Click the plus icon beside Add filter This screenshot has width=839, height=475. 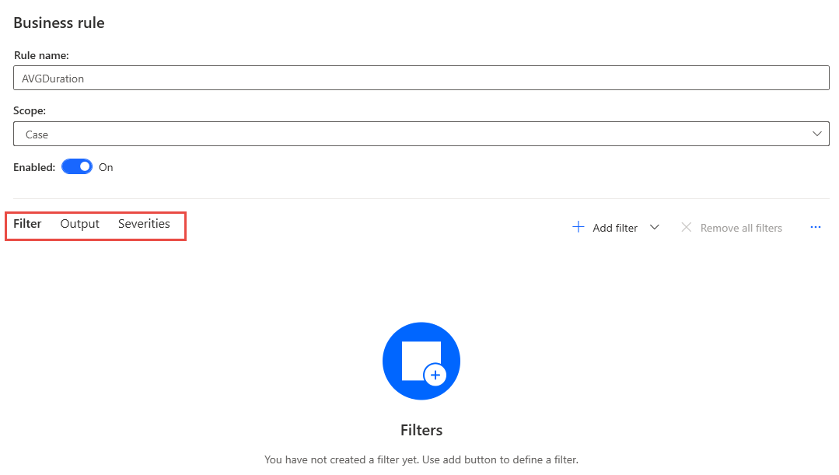[579, 227]
